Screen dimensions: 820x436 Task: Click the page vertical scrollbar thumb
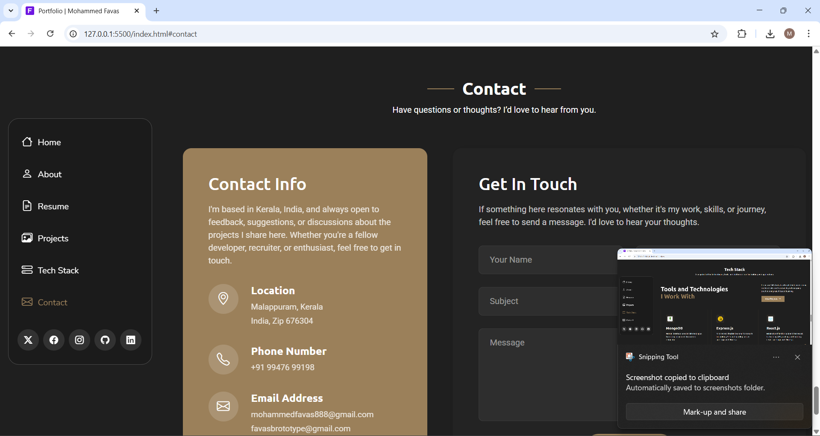point(816,400)
